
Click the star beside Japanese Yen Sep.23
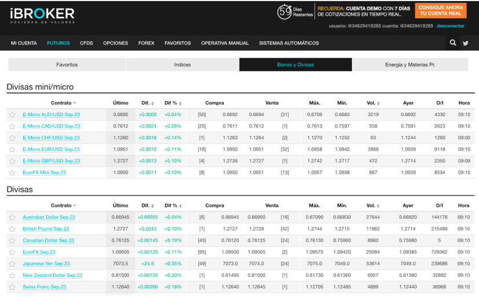click(12, 264)
